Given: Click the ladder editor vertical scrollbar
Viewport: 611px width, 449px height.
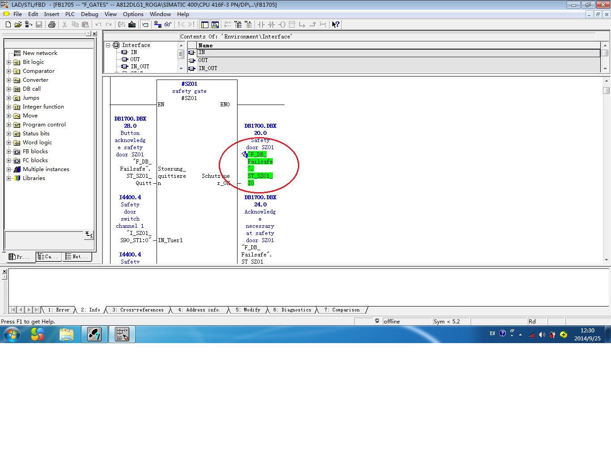Looking at the screenshot, I should (607, 170).
